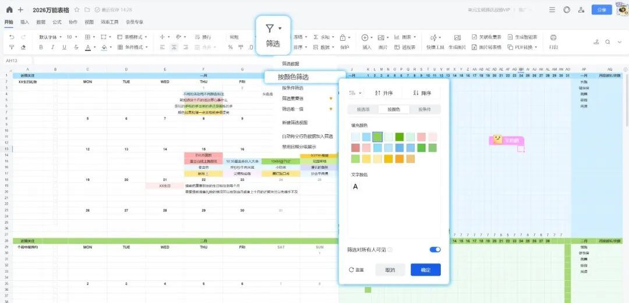The height and width of the screenshot is (303, 629).
Task: Click the home icon
Action: (9, 10)
